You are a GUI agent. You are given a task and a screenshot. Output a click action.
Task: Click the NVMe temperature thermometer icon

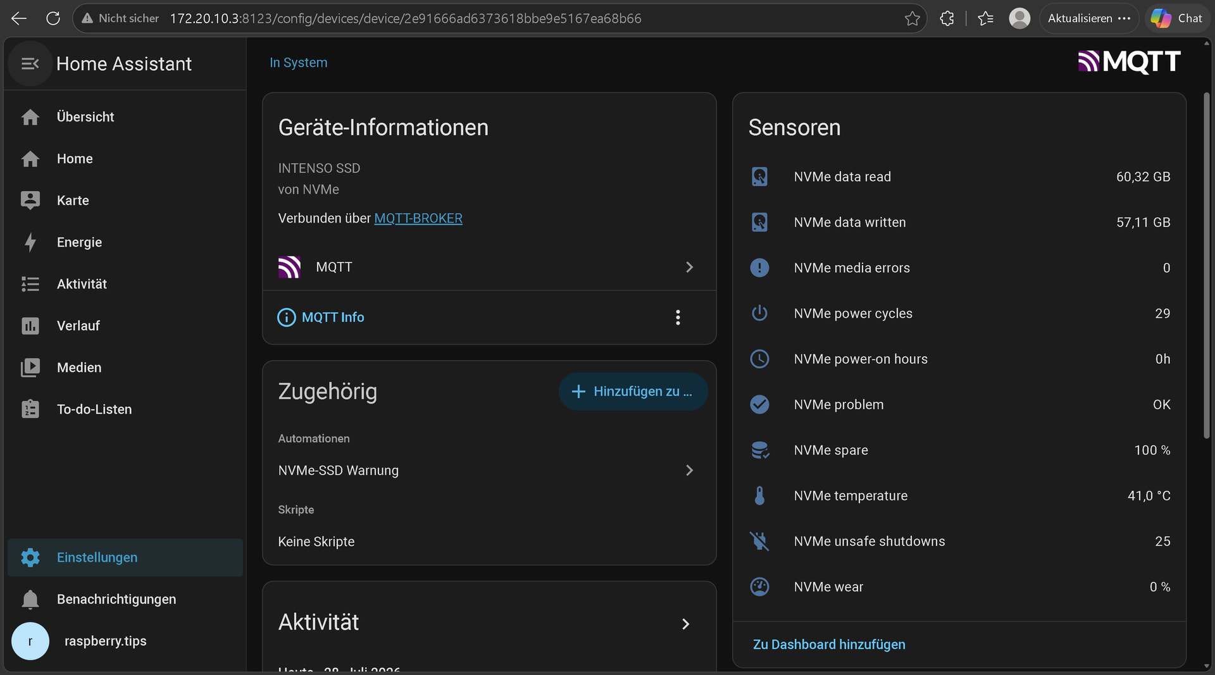coord(759,495)
